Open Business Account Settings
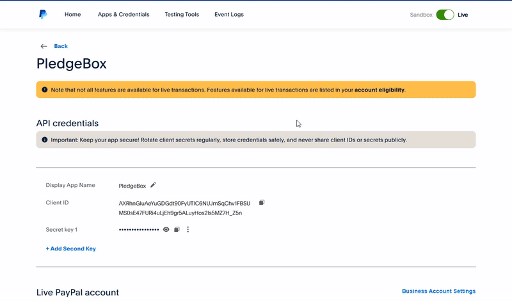This screenshot has width=512, height=301. pyautogui.click(x=438, y=291)
